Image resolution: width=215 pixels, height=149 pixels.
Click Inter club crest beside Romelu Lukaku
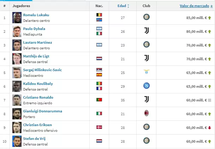click(146, 17)
